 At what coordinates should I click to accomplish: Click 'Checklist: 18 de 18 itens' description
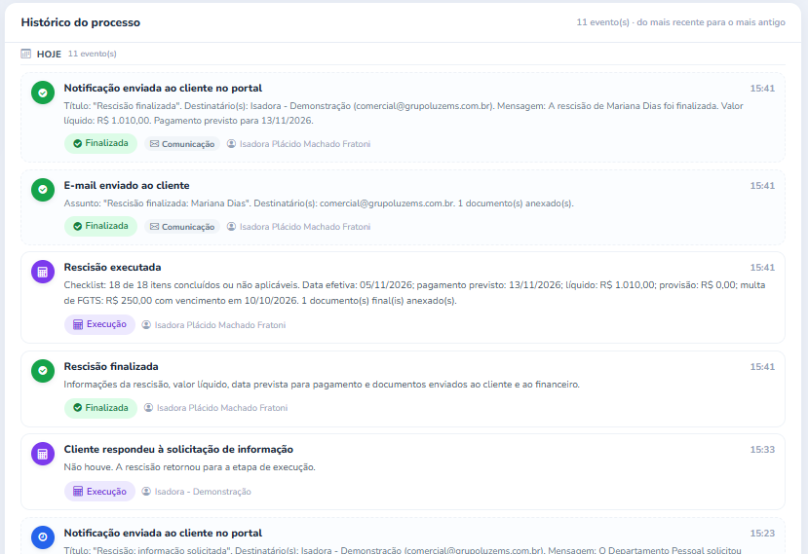(x=414, y=292)
